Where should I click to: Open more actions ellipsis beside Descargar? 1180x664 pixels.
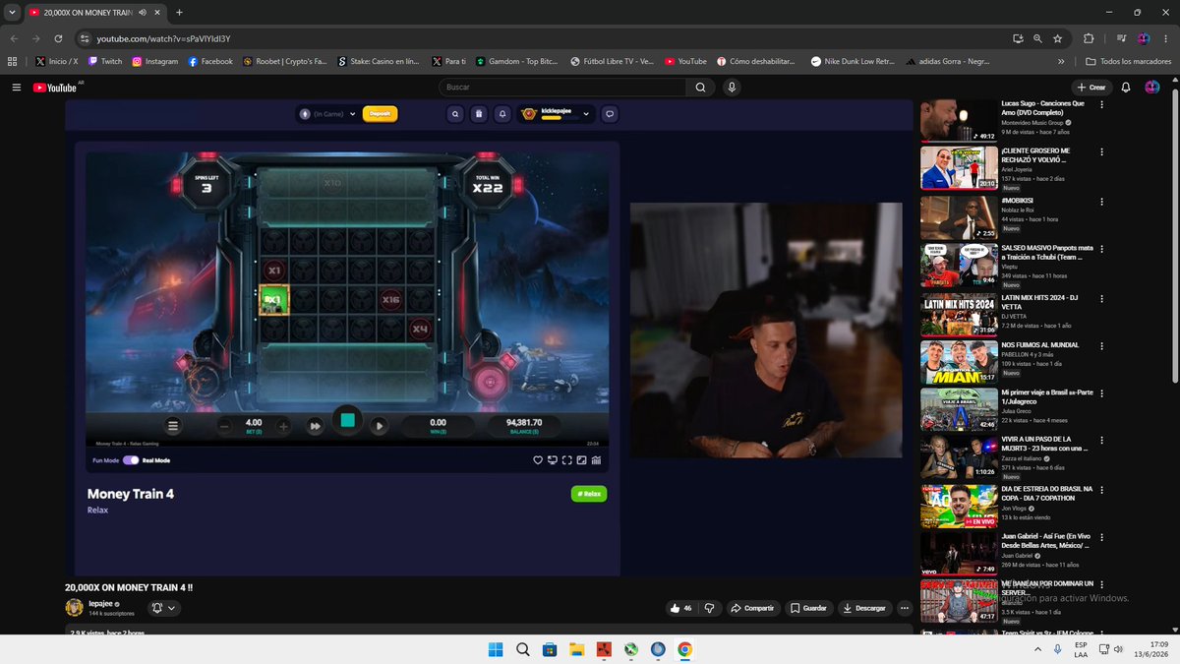tap(906, 608)
